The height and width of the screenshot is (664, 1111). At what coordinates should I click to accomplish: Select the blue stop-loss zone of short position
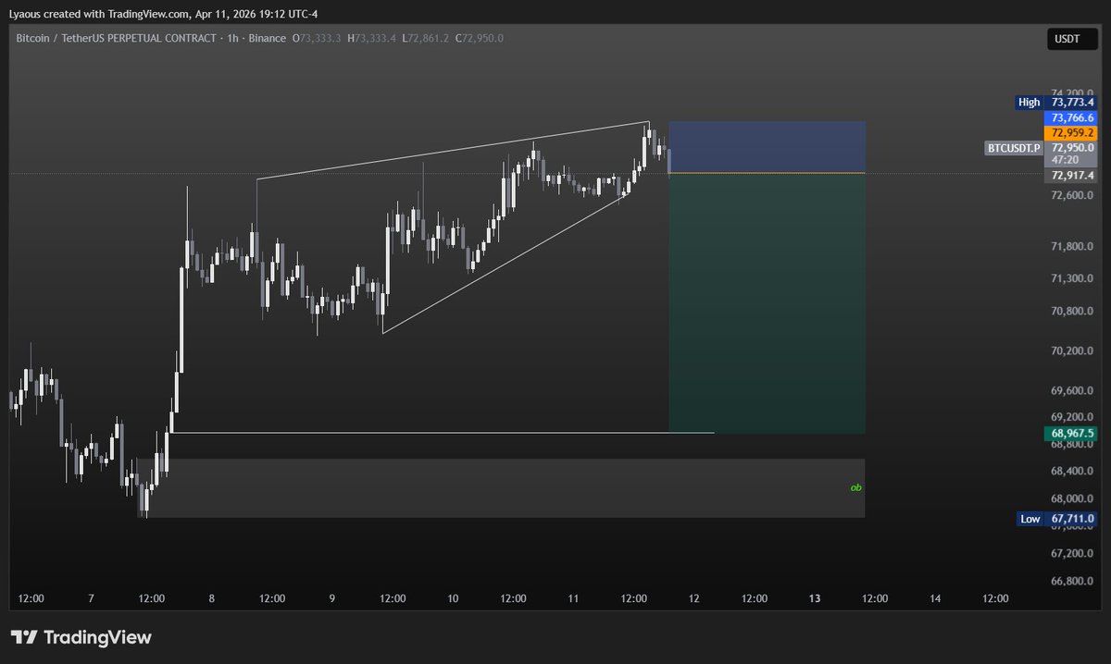(767, 146)
